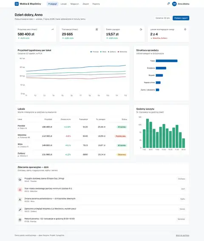Viewport: 204px width, 241px height.
Task: Click the 186 400 zł revenue value
Action: pyautogui.click(x=47, y=127)
